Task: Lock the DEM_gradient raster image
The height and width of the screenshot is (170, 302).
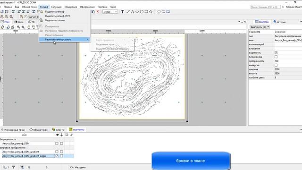Action: point(61,152)
